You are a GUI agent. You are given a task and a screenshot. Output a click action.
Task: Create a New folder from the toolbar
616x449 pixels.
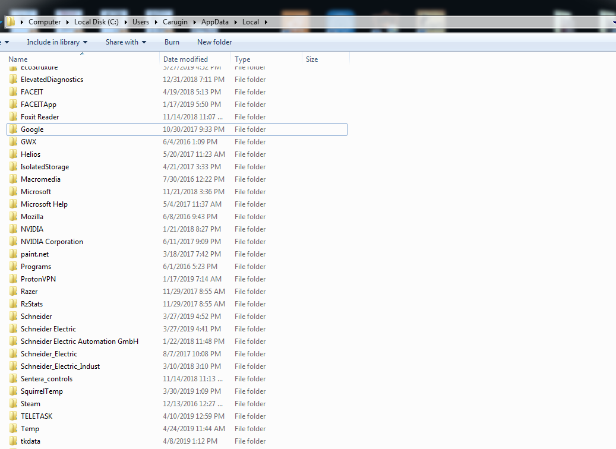[214, 42]
